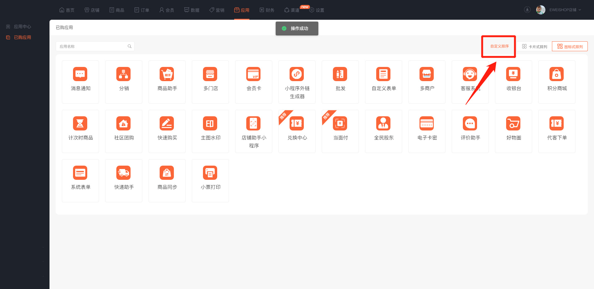Screen dimensions: 594x289
Task: Expand the EWEISHOP店铺 account dropdown
Action: (x=565, y=10)
